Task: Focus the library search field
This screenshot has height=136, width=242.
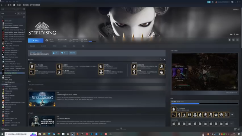Action: point(11,17)
